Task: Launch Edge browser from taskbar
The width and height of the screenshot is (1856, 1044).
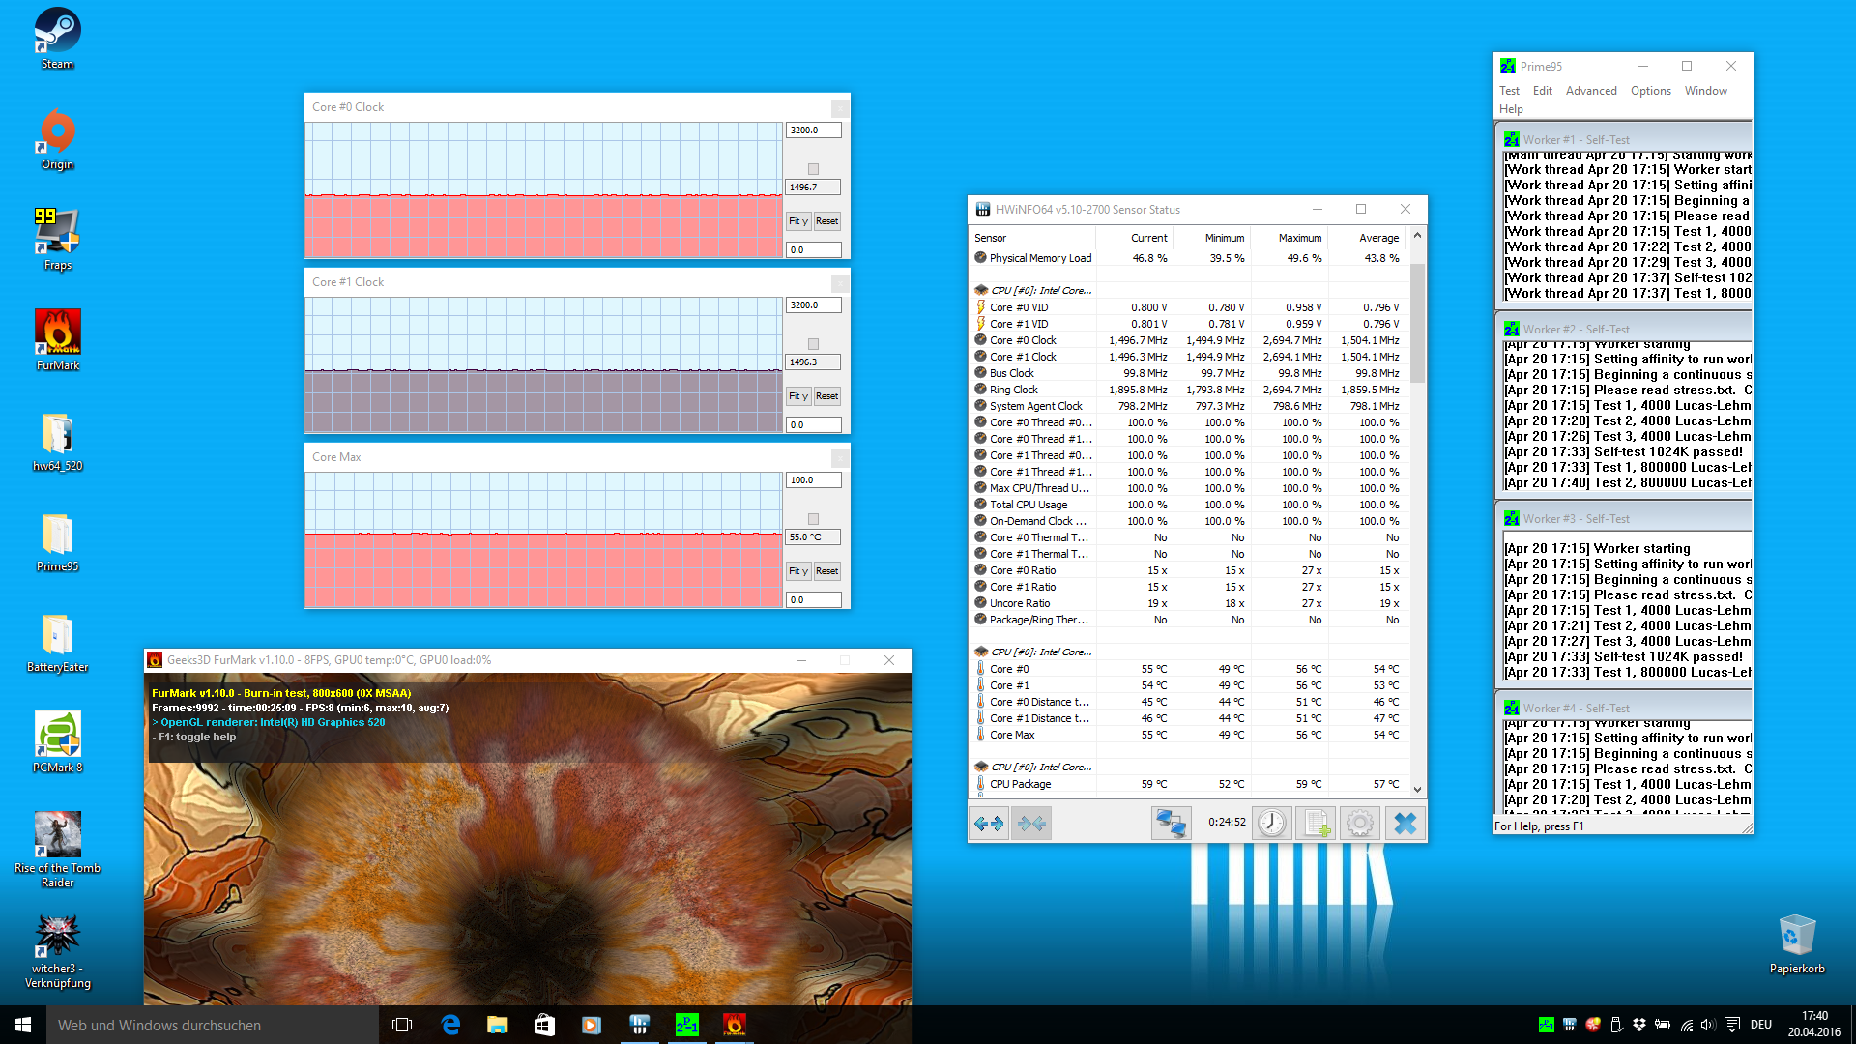Action: 450,1025
